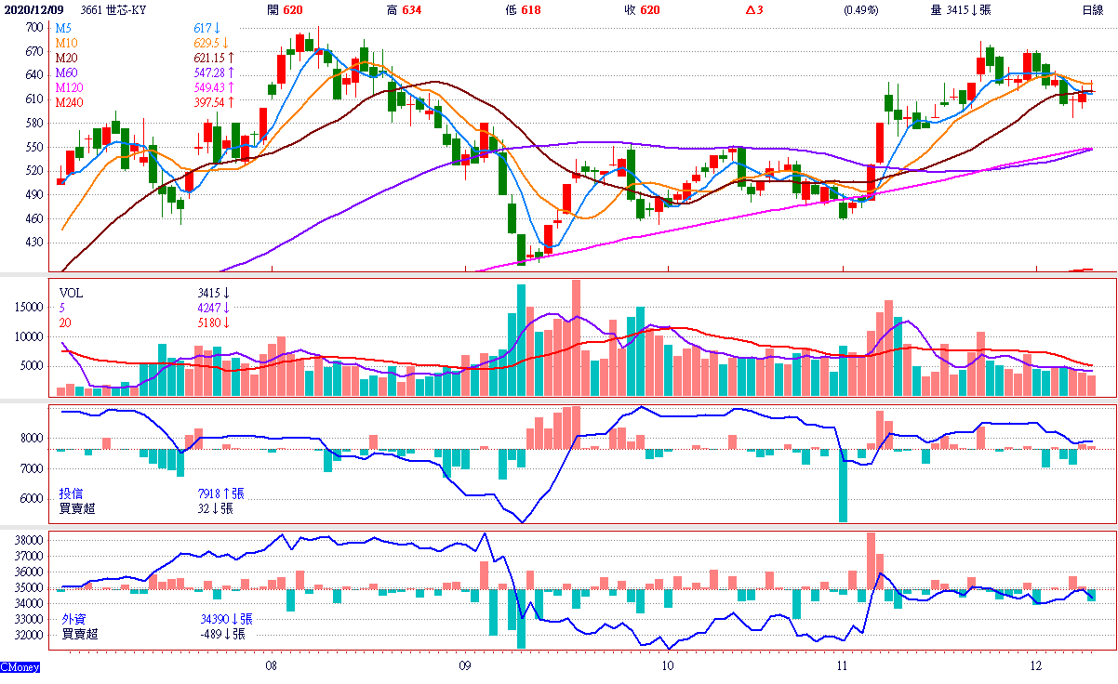The height and width of the screenshot is (684, 1118).
Task: Select the M10 moving average legend
Action: [66, 44]
